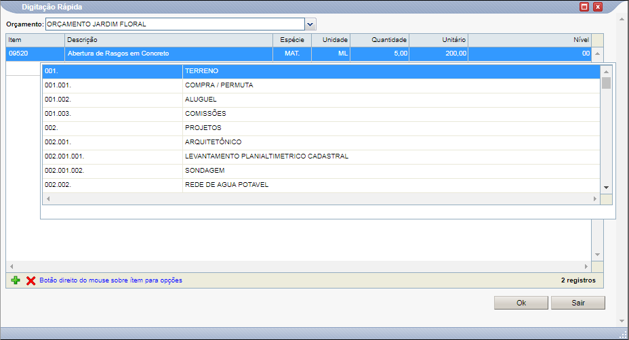Click the level list scroll-right arrow
Image resolution: width=629 pixels, height=340 pixels.
tap(595, 199)
